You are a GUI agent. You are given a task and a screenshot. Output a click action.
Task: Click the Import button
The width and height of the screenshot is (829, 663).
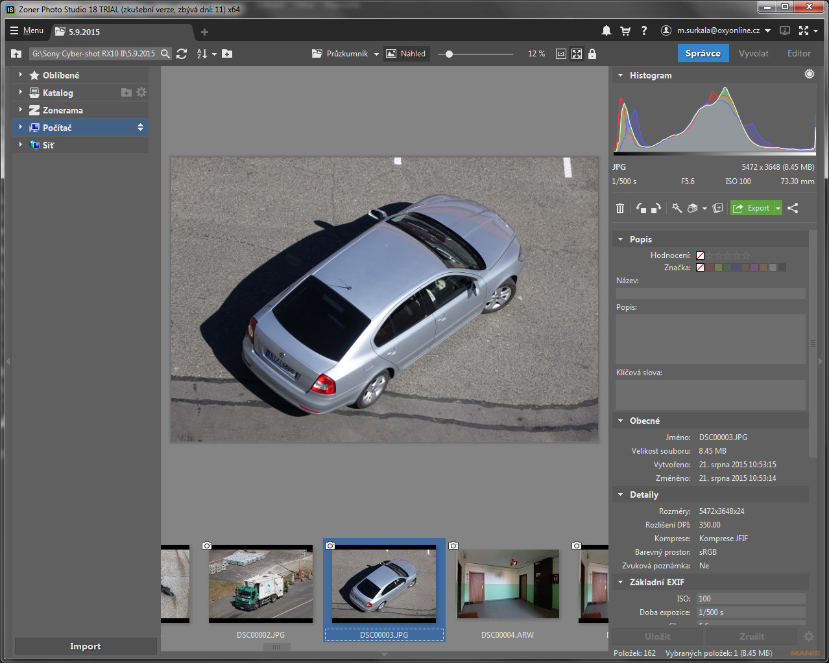click(86, 646)
